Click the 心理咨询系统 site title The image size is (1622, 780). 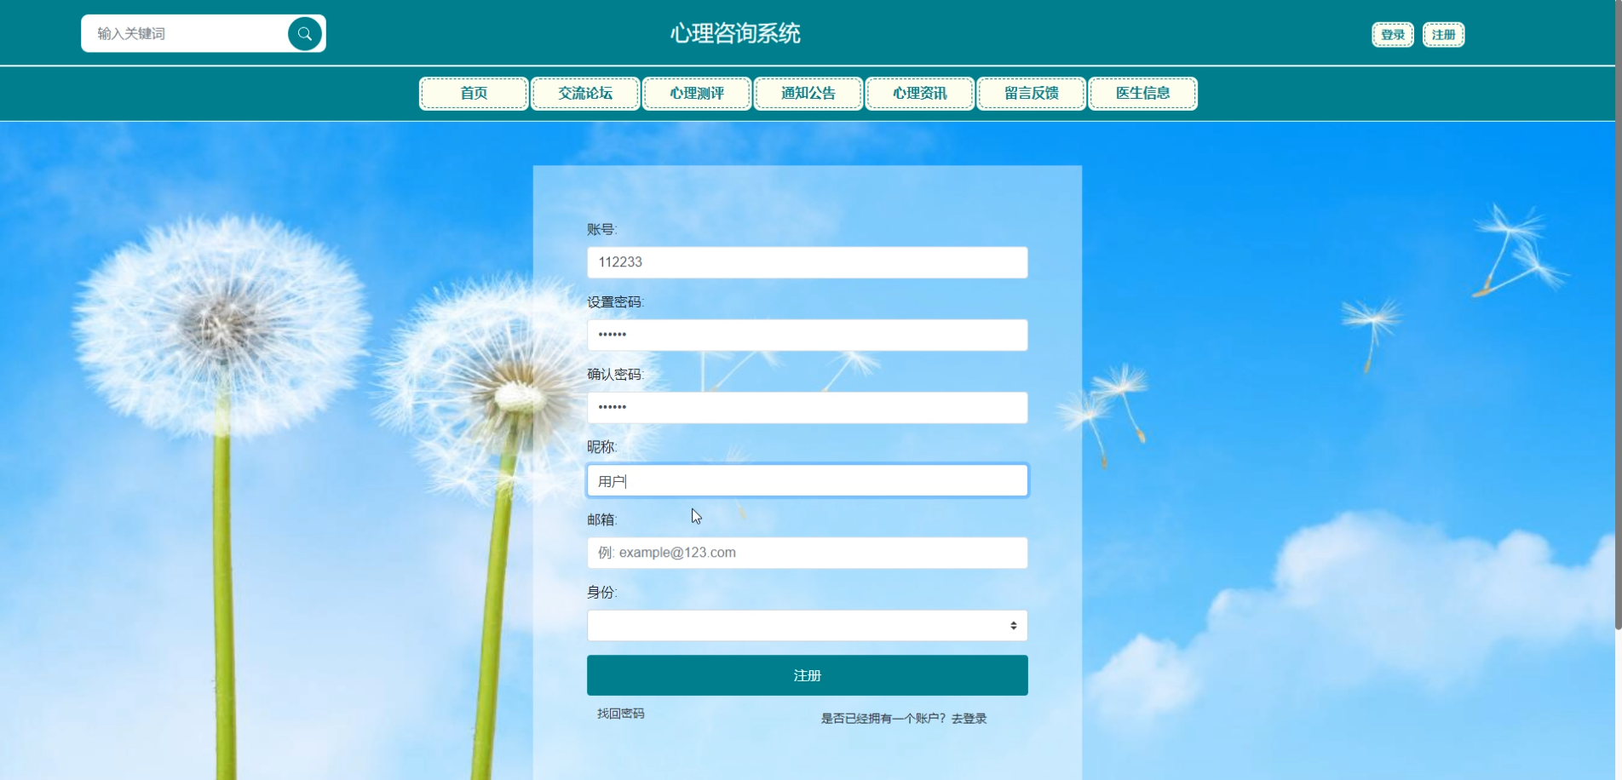pos(735,33)
